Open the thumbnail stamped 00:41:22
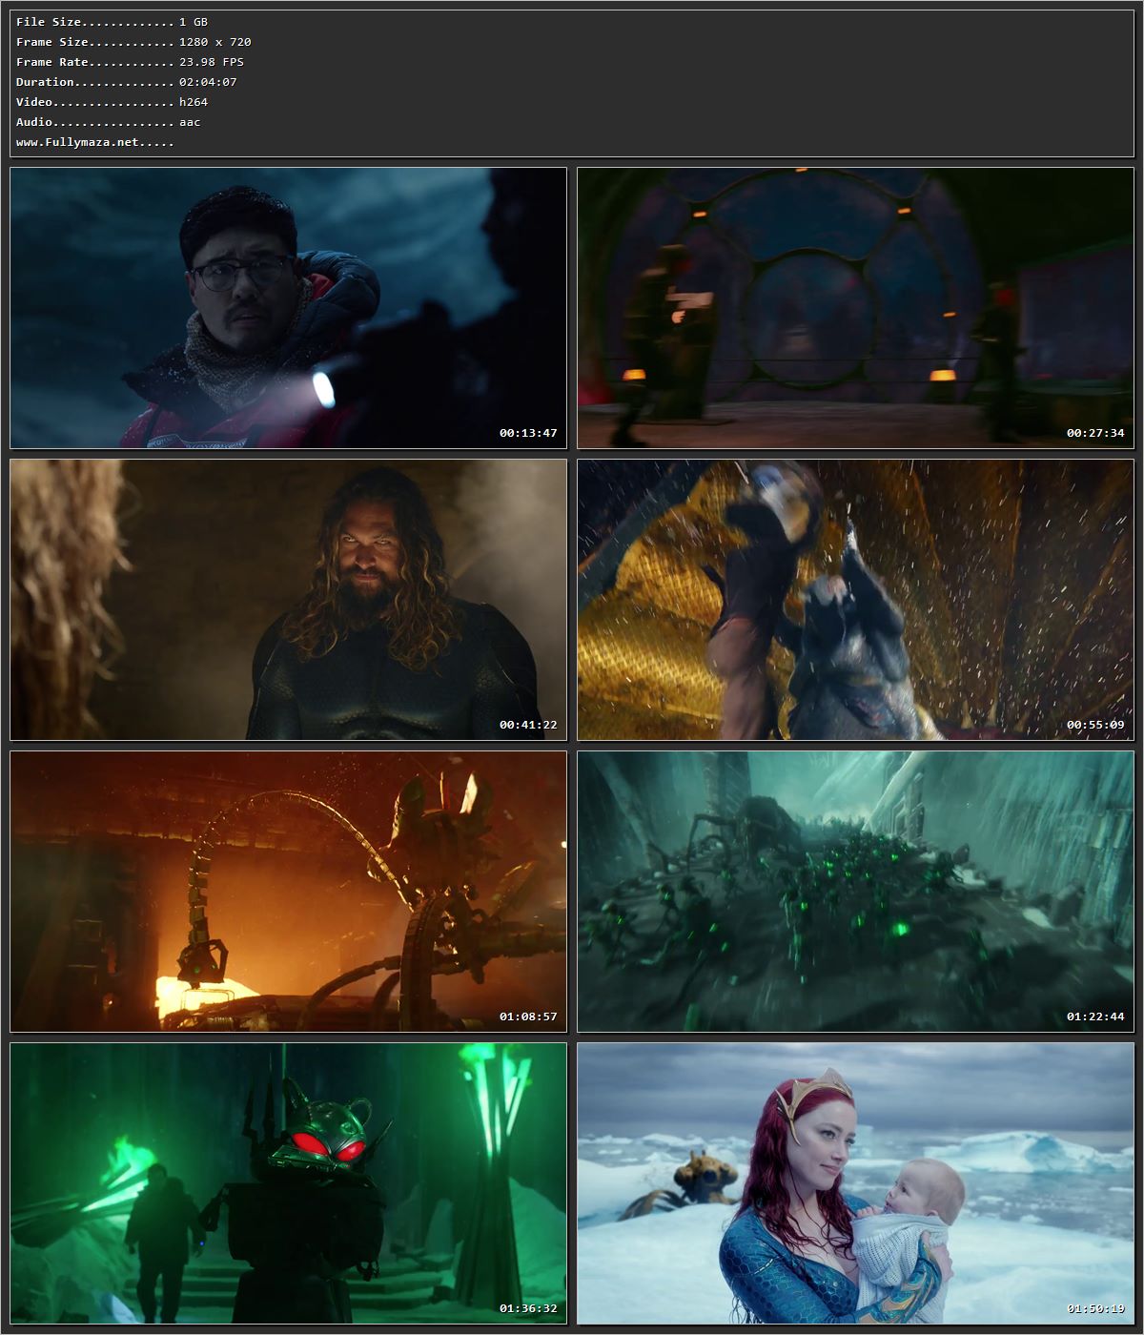Viewport: 1144px width, 1335px height. point(288,600)
